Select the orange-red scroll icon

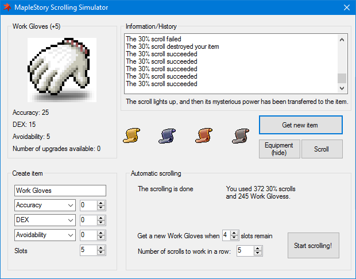pos(205,135)
